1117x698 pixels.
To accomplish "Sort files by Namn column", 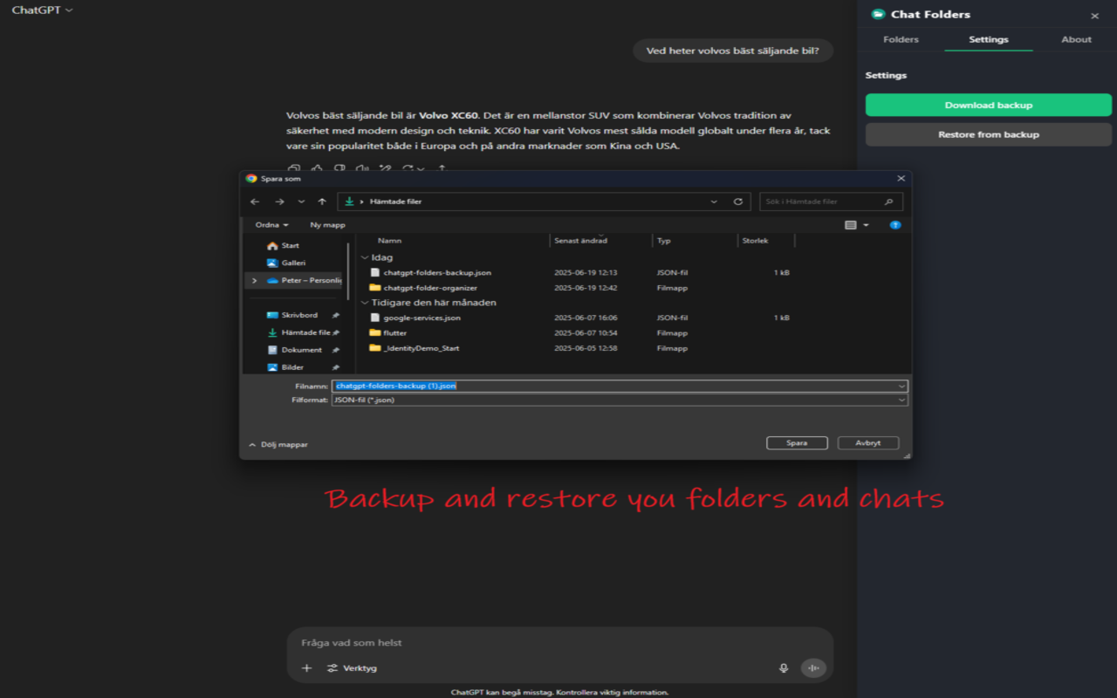I will [x=389, y=241].
